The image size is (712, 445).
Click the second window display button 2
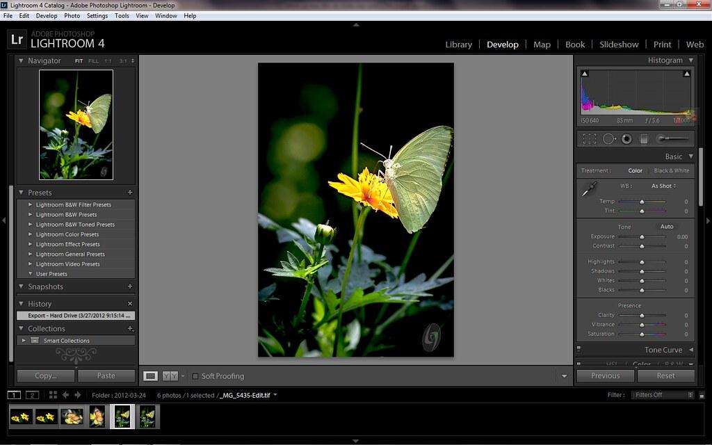tap(32, 395)
